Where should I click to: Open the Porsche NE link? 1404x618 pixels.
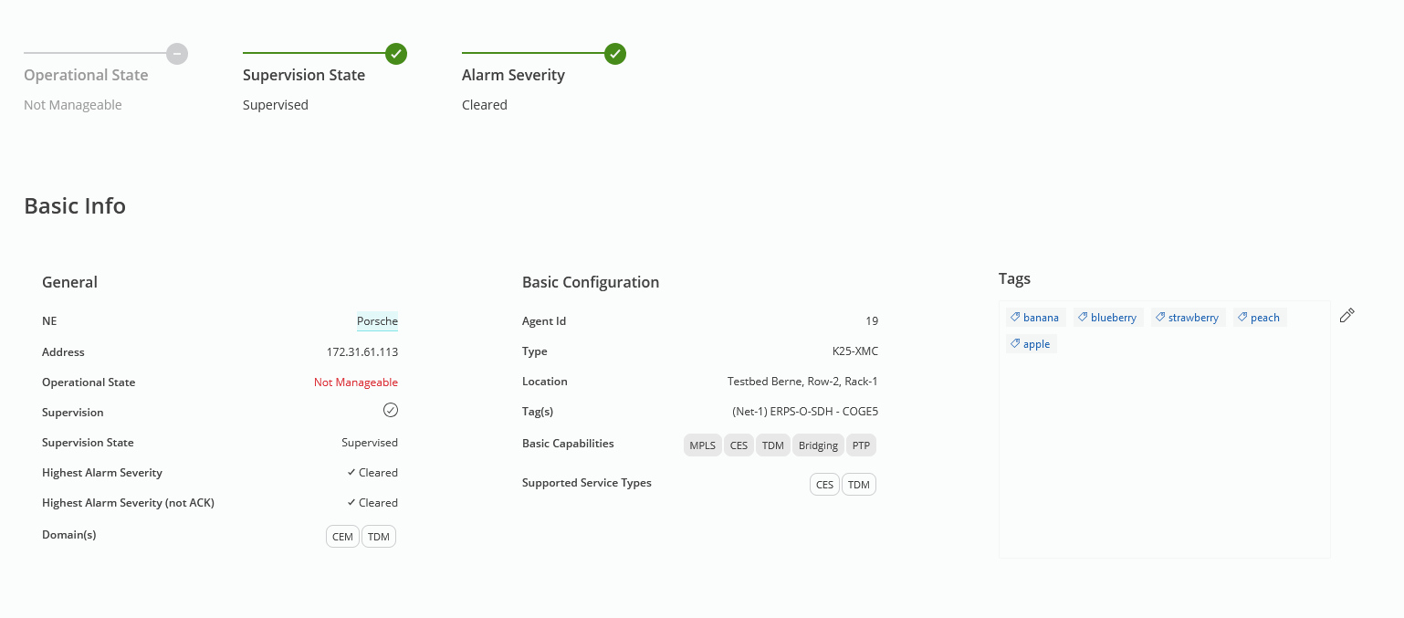click(377, 321)
